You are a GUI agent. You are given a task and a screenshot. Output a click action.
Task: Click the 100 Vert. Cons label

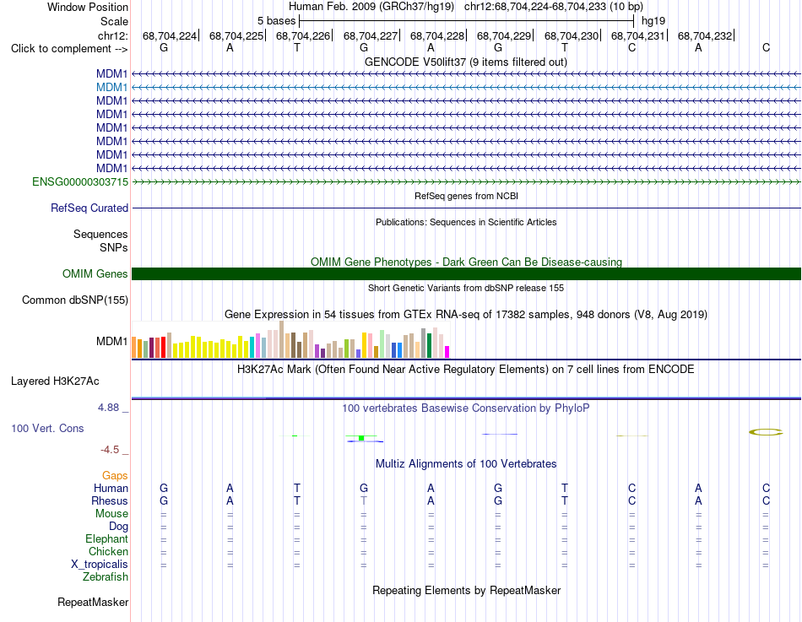point(47,429)
